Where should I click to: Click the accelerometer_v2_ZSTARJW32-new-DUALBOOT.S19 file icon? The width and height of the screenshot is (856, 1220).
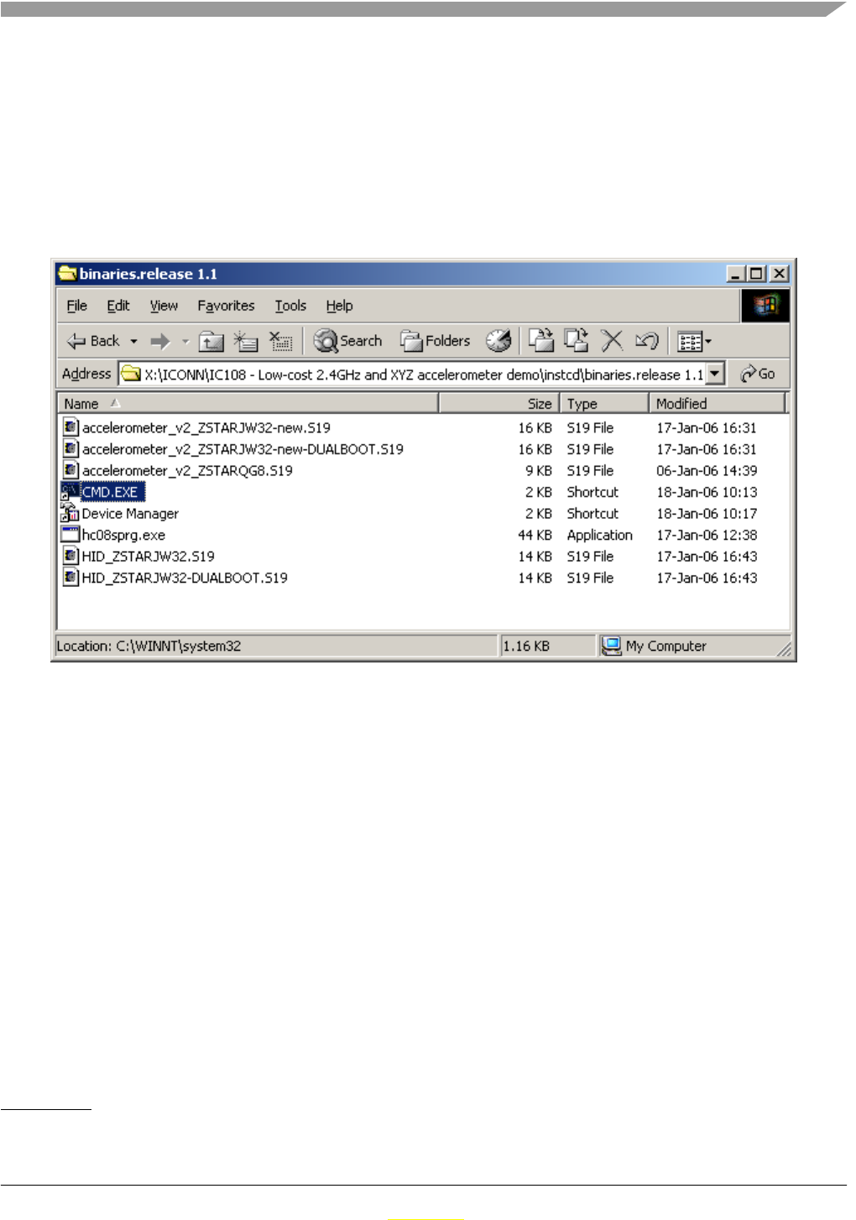click(70, 448)
